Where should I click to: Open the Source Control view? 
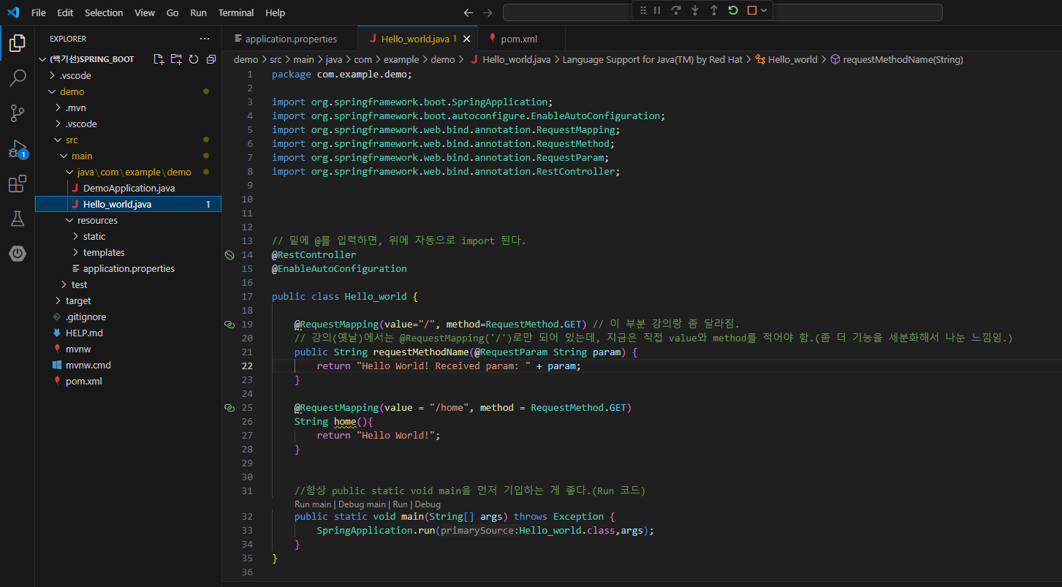pos(18,113)
